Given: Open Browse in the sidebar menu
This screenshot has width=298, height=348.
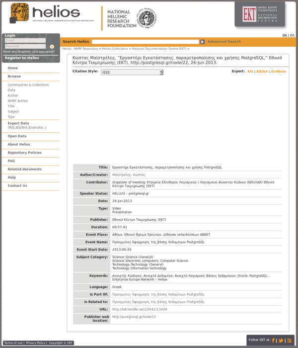Looking at the screenshot, I should click(x=14, y=76).
